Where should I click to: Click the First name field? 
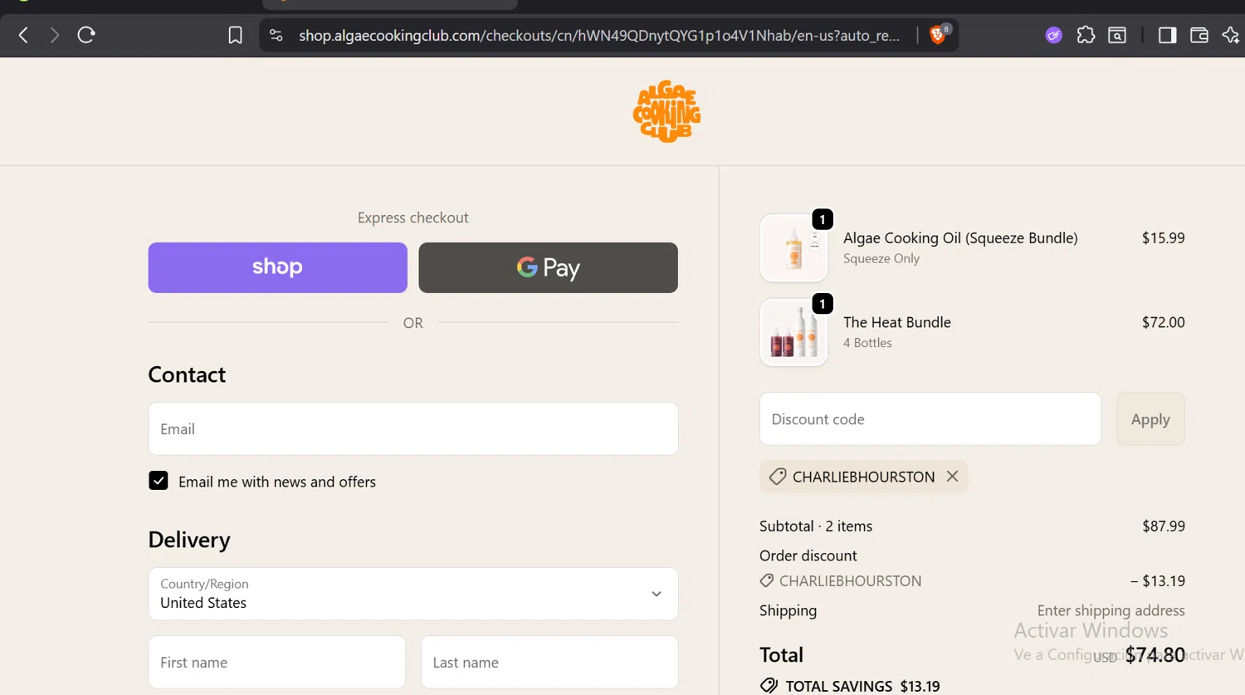(x=277, y=662)
